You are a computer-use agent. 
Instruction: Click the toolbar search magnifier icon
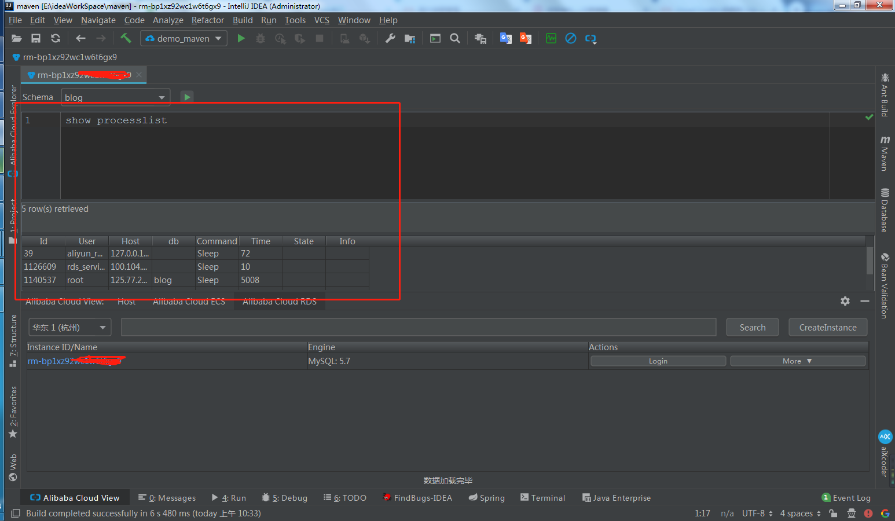pyautogui.click(x=455, y=38)
